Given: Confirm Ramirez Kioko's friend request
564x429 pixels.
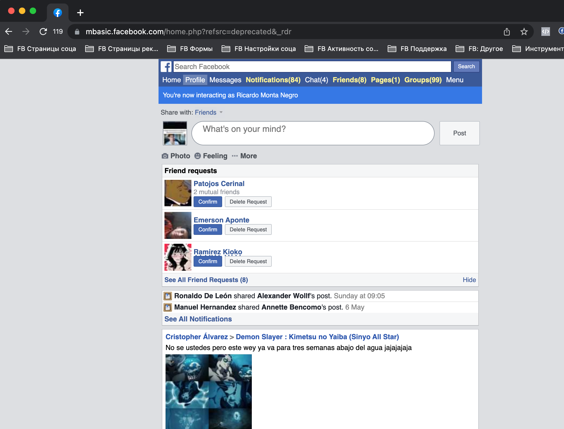Looking at the screenshot, I should point(208,261).
